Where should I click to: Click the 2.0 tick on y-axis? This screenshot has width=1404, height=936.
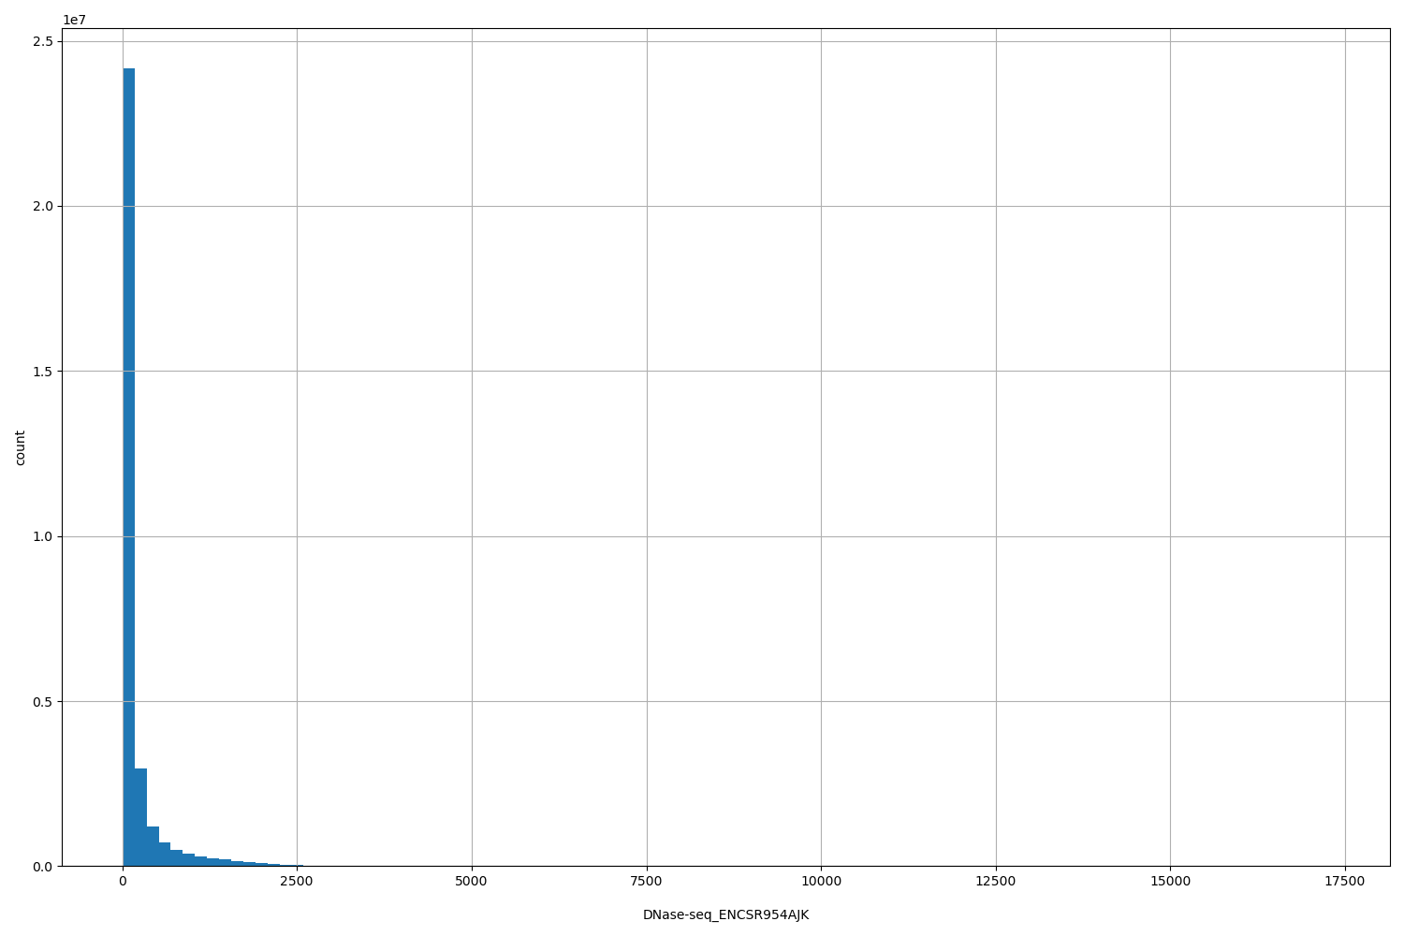coord(44,205)
